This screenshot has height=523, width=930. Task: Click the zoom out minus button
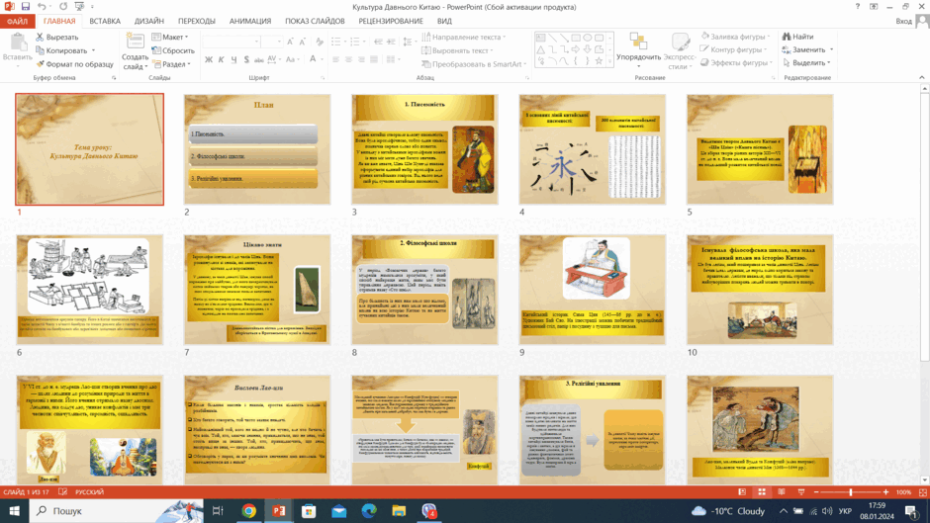pos(816,492)
